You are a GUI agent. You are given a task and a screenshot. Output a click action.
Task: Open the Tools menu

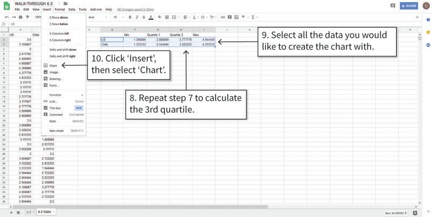(83, 10)
